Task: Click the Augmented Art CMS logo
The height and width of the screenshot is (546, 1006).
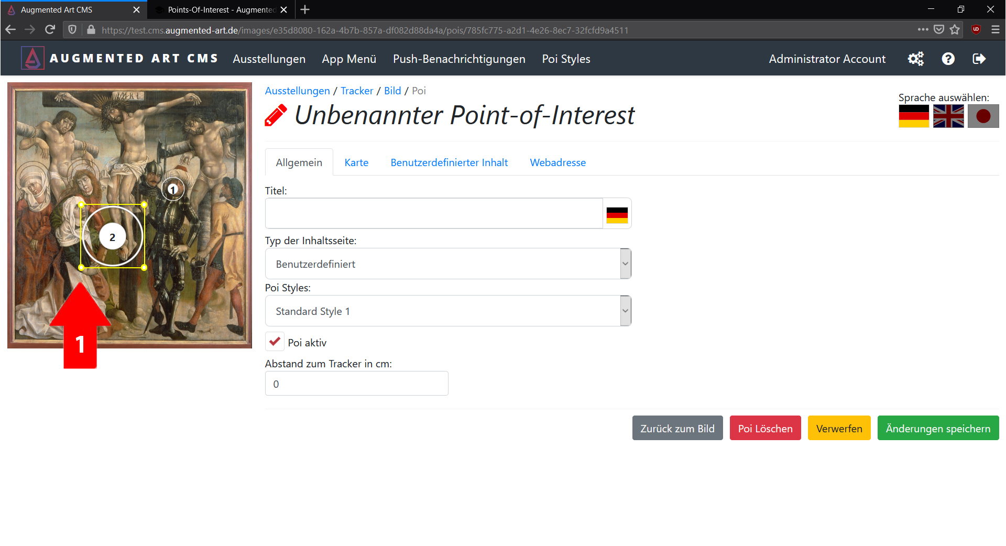Action: 32,58
